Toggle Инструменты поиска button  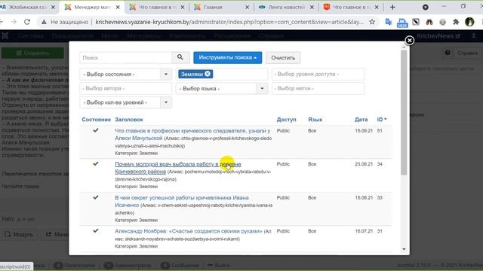click(x=228, y=57)
